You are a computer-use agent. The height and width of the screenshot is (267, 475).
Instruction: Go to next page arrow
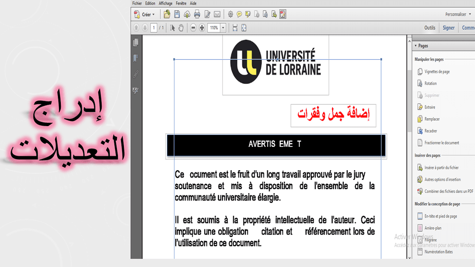[x=145, y=28]
